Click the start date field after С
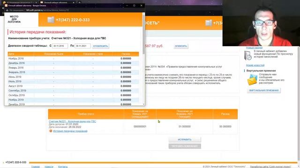Image resolution: width=300 pixels, height=168 pixels. [60, 46]
